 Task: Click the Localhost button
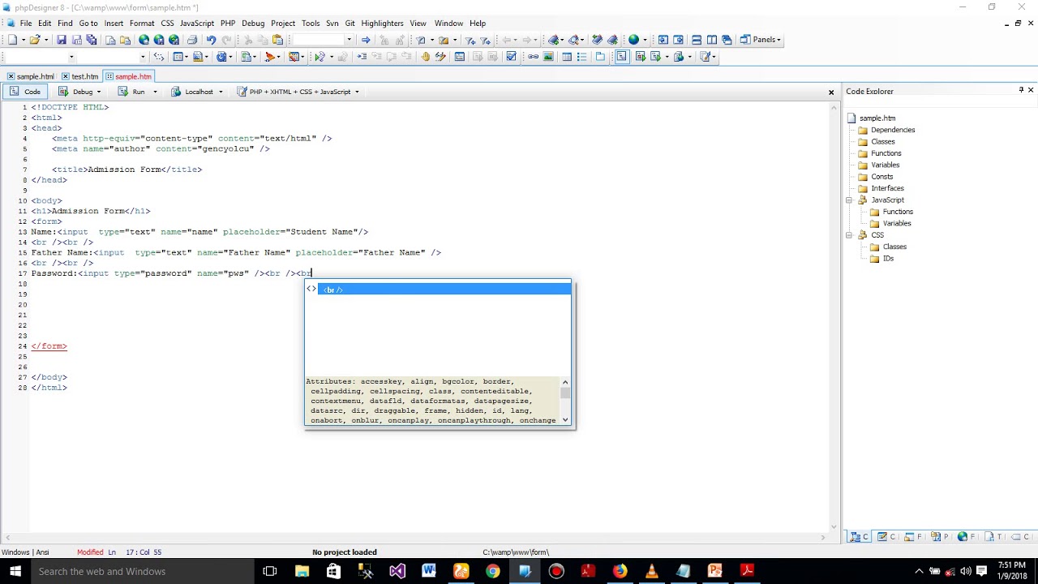tap(197, 92)
